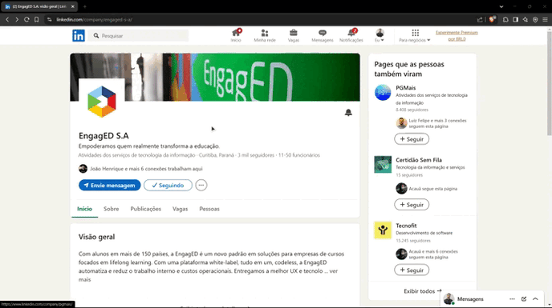Open the PGMais page title
Screen dimensions: 552x308
click(405, 88)
